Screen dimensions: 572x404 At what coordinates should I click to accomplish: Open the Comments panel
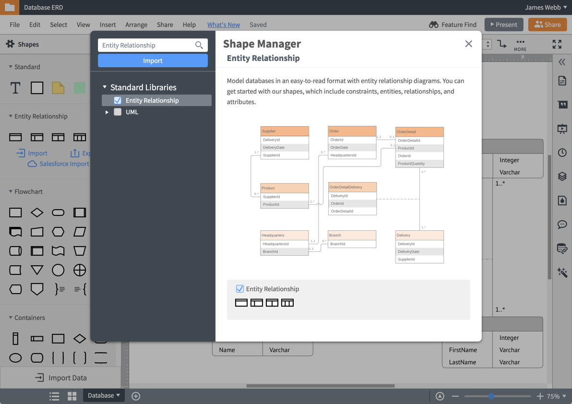point(562,225)
